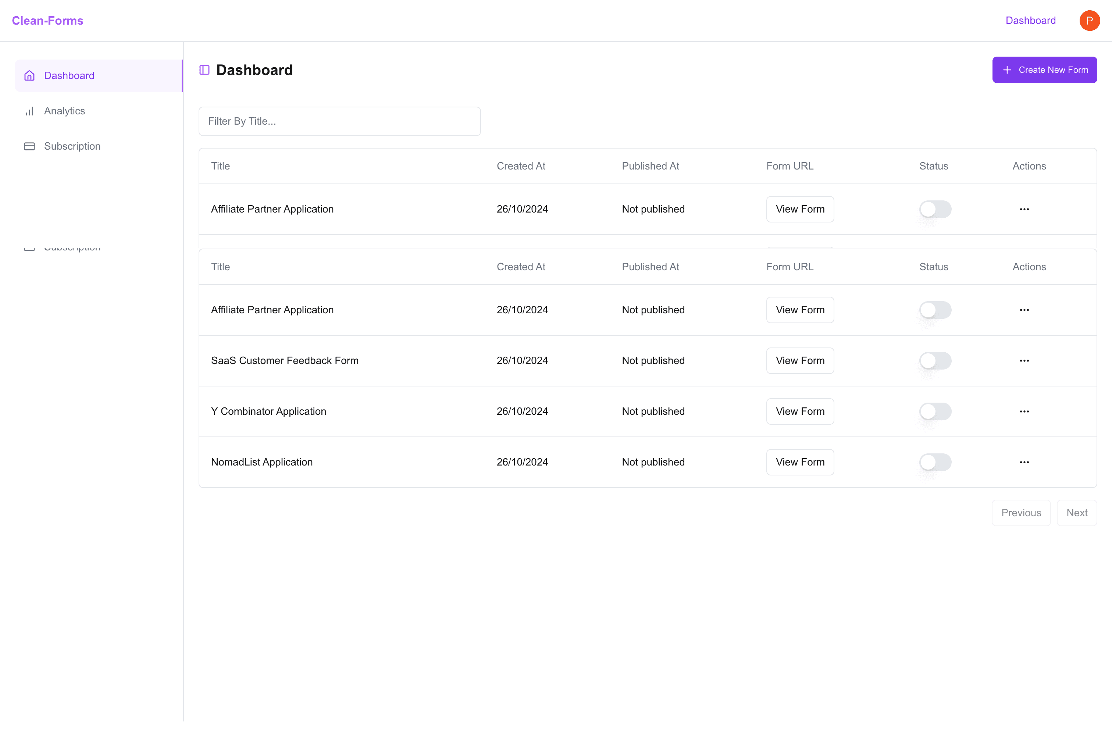Image resolution: width=1112 pixels, height=731 pixels.
Task: Toggle NomadList Application status switch
Action: point(935,462)
